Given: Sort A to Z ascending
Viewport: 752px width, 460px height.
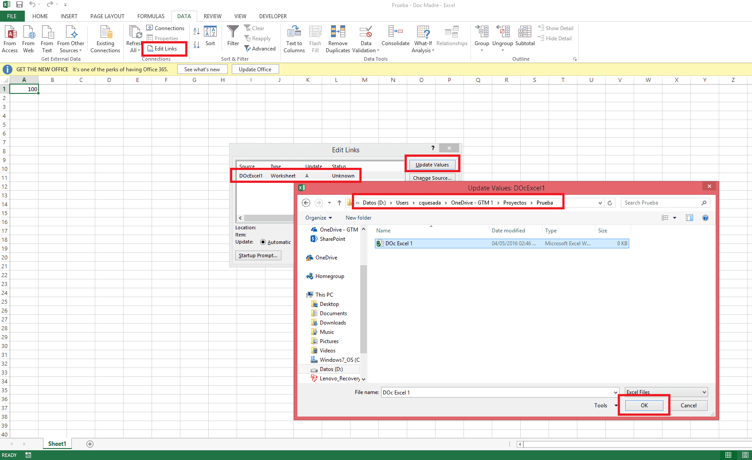Looking at the screenshot, I should pyautogui.click(x=196, y=31).
